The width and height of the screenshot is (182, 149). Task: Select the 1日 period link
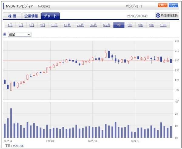click(10, 25)
